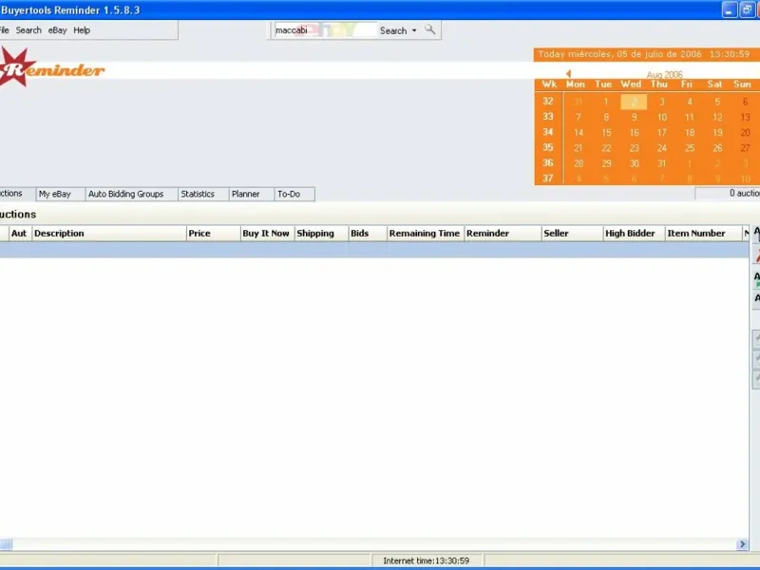Switch to the My eBay tab
This screenshot has width=760, height=570.
60,194
